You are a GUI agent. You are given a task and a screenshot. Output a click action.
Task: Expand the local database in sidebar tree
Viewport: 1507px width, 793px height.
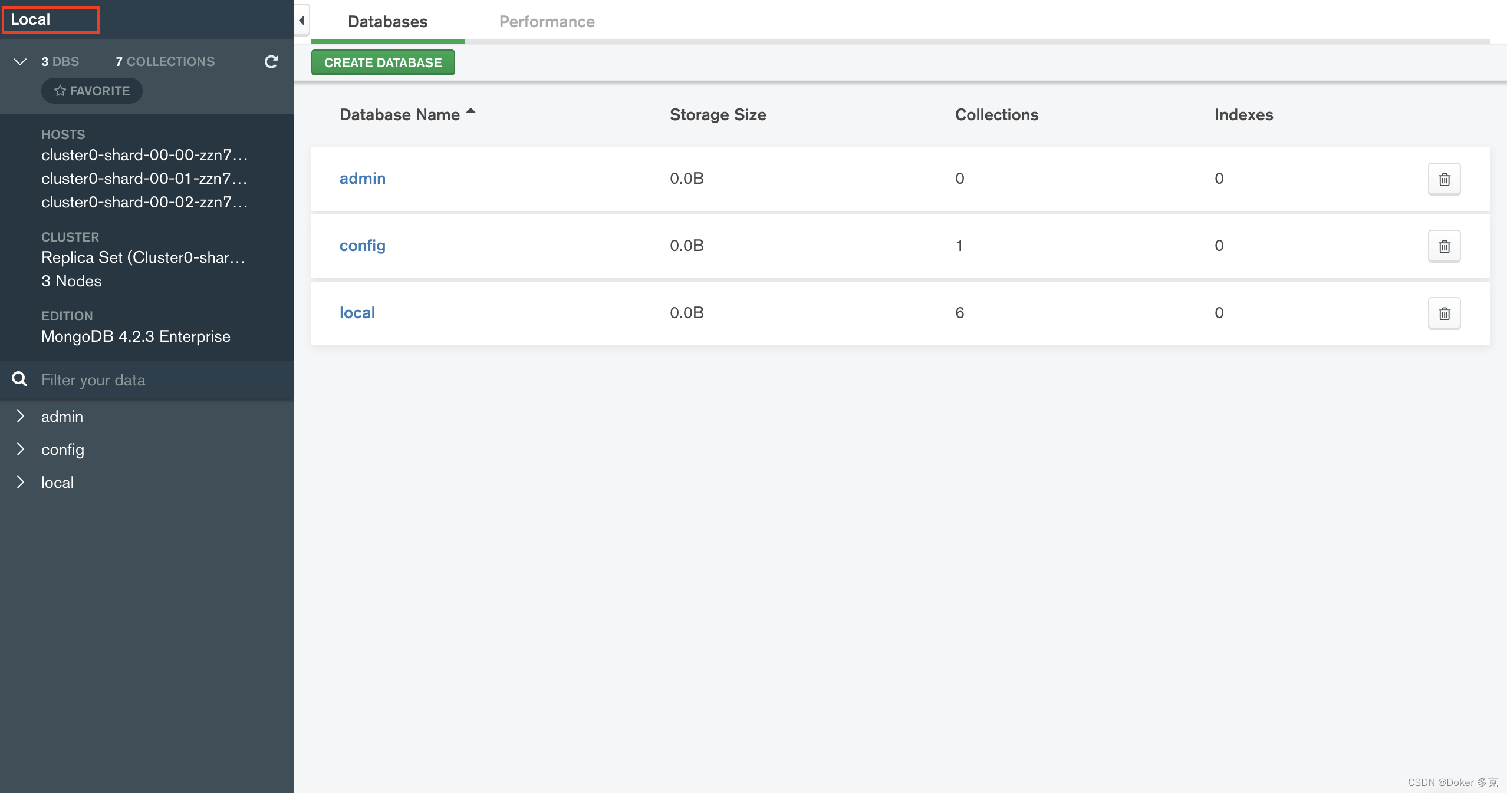point(21,483)
